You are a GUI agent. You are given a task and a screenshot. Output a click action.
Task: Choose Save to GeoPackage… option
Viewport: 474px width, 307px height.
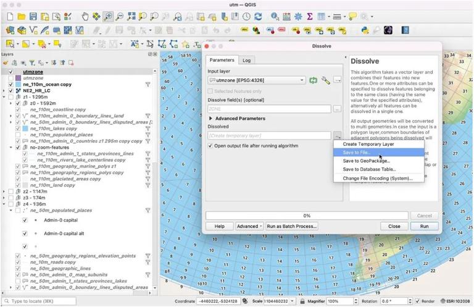[x=379, y=161]
